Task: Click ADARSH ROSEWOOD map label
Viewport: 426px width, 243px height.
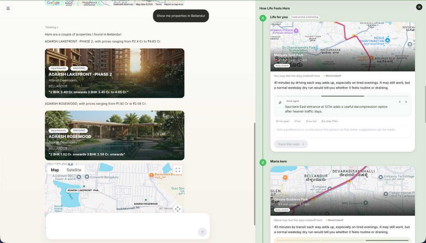Action: 146,204
